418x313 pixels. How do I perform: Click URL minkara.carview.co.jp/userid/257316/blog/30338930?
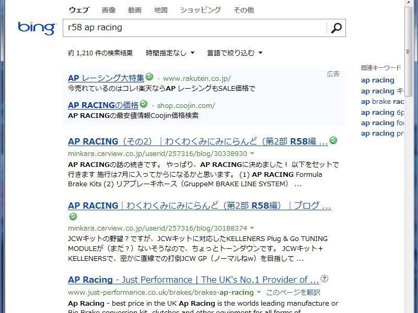tap(158, 153)
